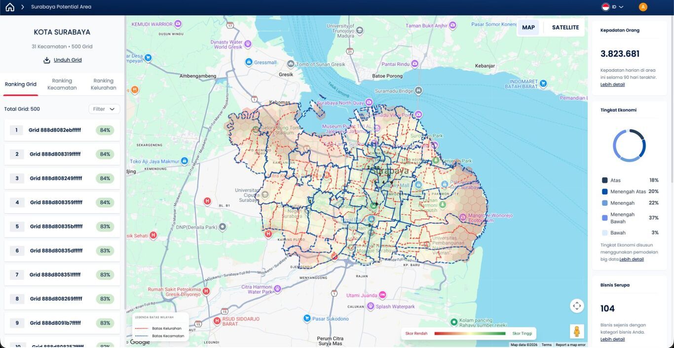Viewport: 674px width, 348px height.
Task: Open the Filter dropdown
Action: [x=104, y=109]
